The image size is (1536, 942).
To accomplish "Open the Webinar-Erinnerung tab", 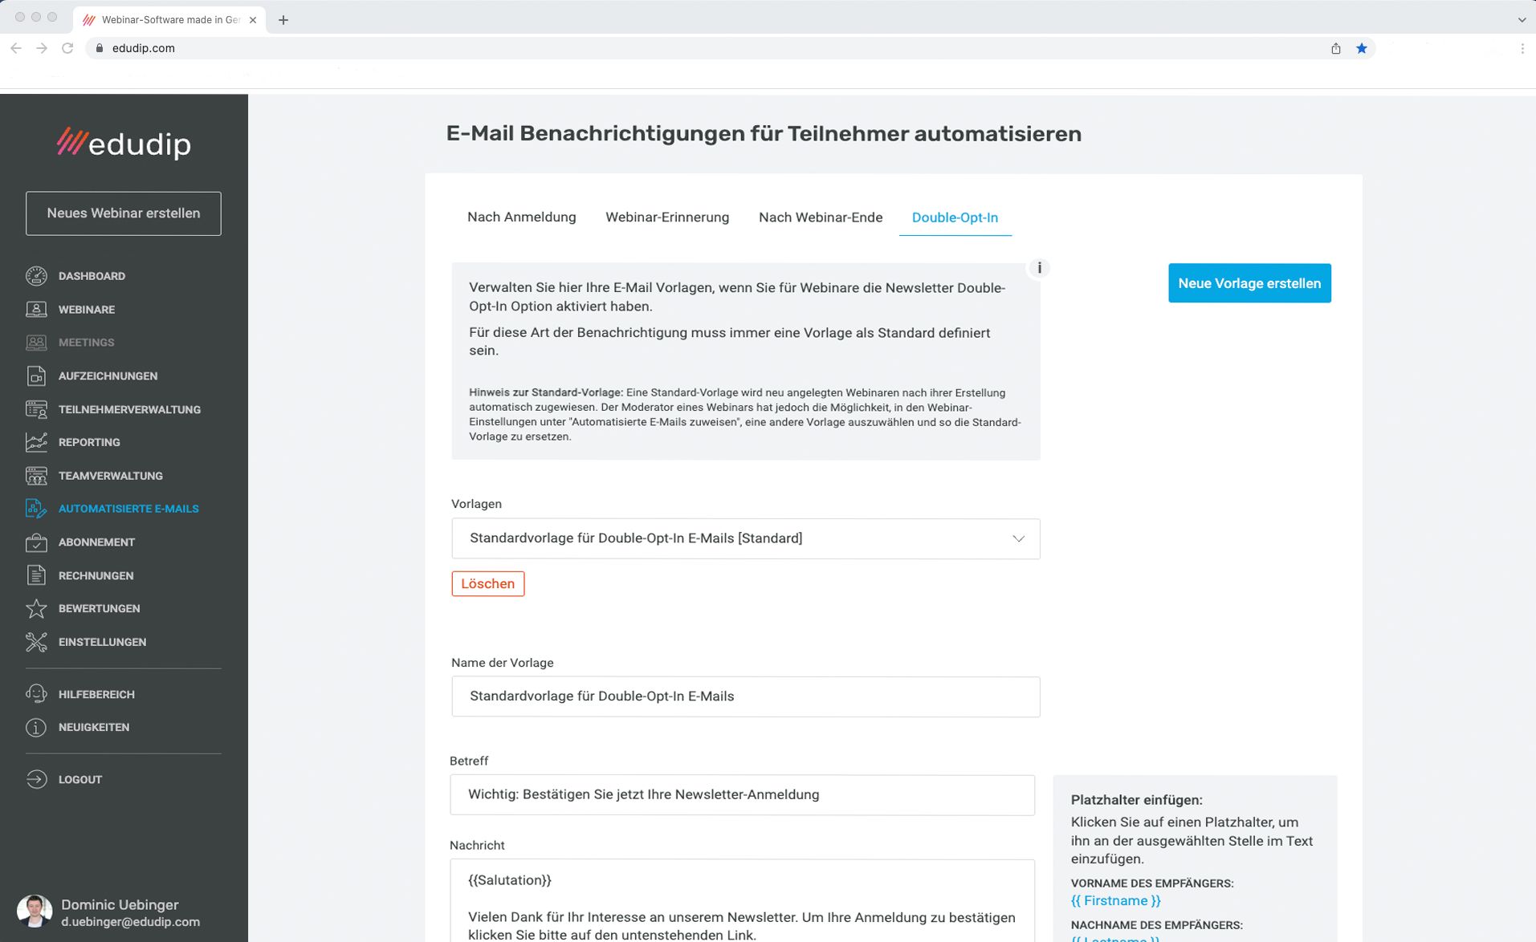I will coord(666,217).
